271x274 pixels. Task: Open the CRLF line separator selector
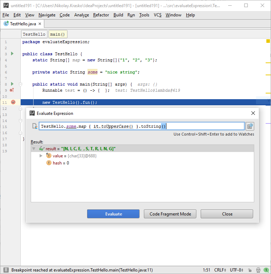220,270
